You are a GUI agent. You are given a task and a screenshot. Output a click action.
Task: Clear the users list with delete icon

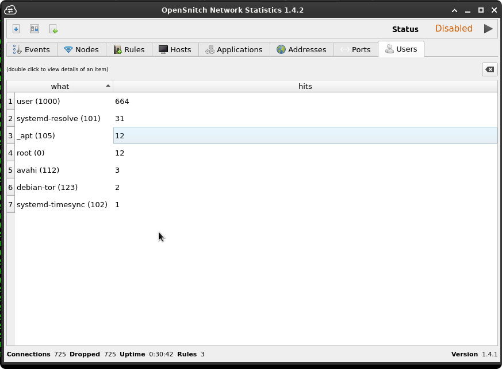490,69
